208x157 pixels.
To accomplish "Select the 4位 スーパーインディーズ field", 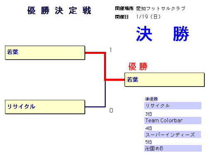I will tap(173, 135).
